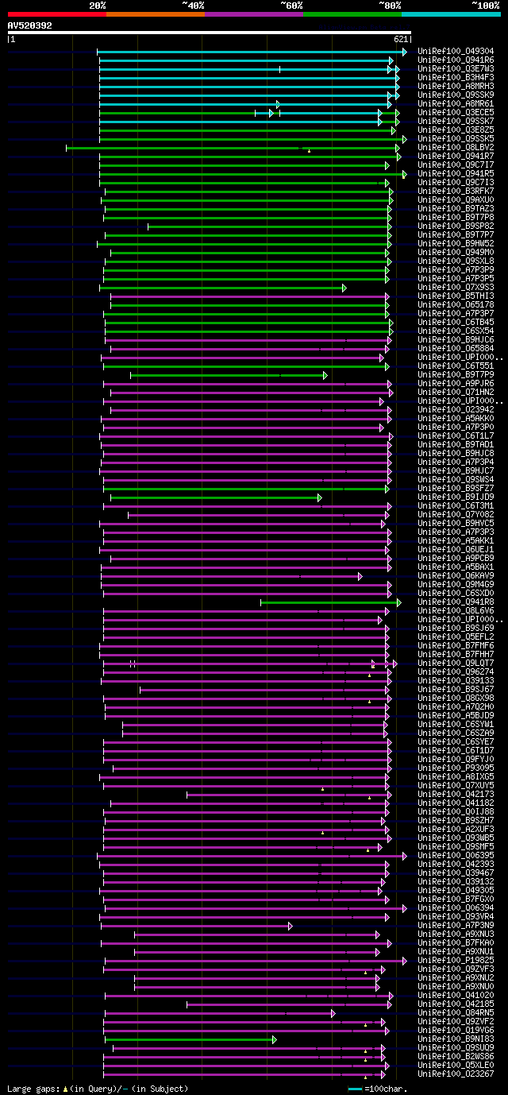Select hit label UniRef100_P19825

456,961
